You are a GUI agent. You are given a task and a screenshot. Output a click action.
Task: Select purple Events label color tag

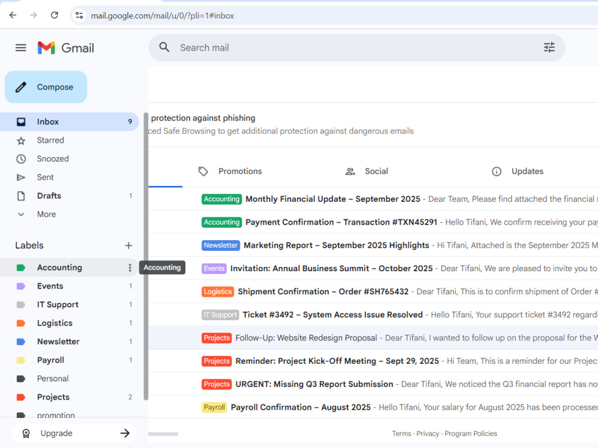click(21, 286)
